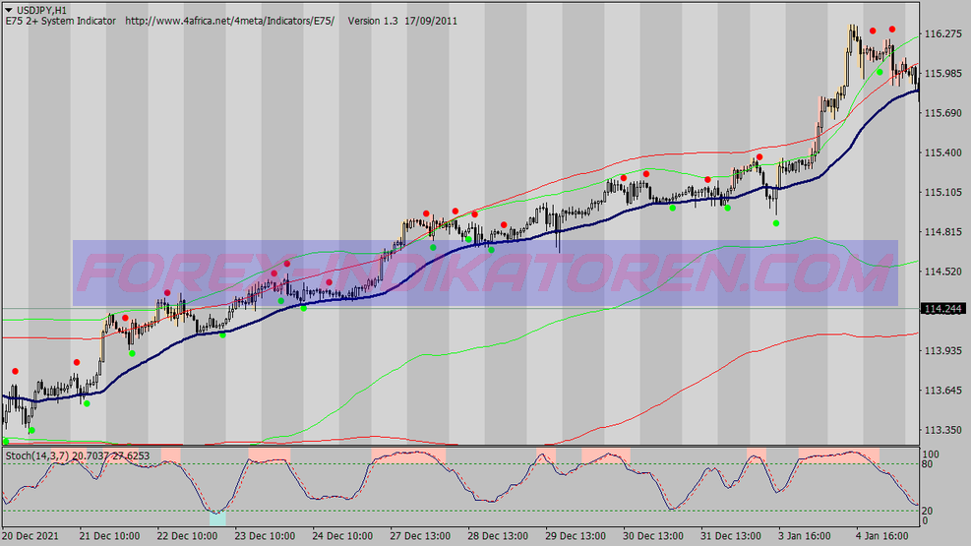Click the lone green dot beneath 3 Jan low
This screenshot has width=971, height=546.
(776, 223)
